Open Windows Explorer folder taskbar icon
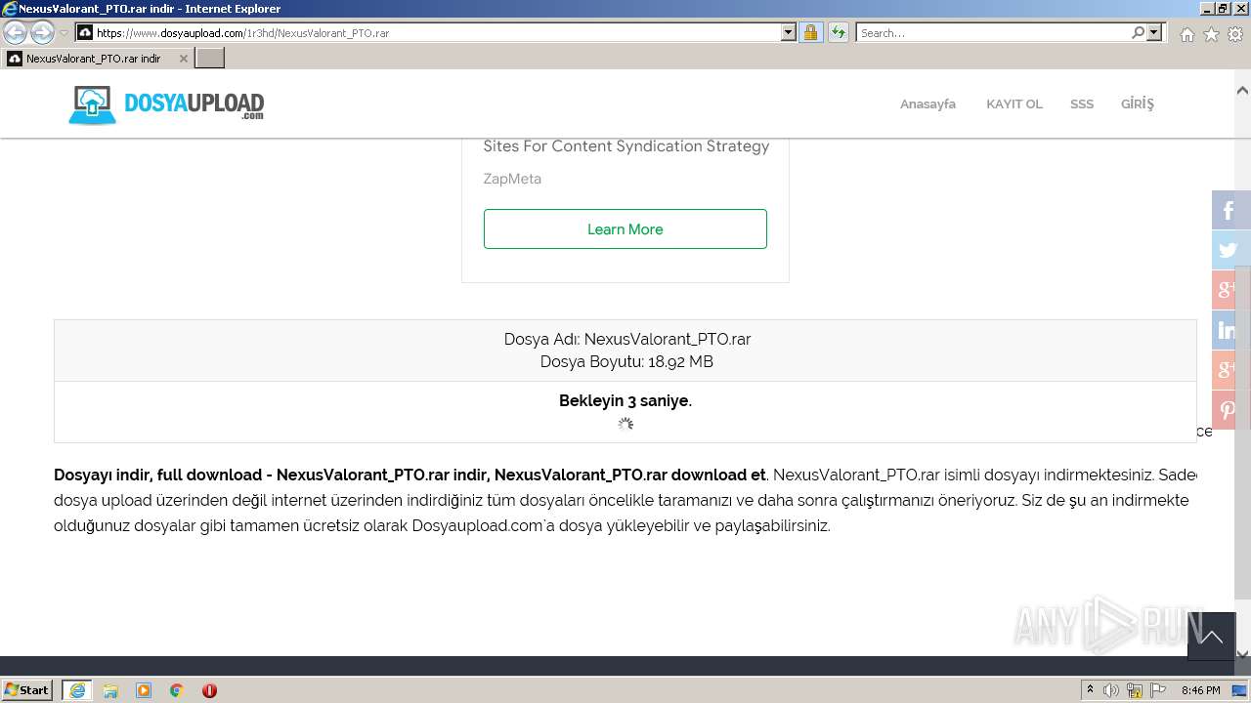 tap(110, 690)
